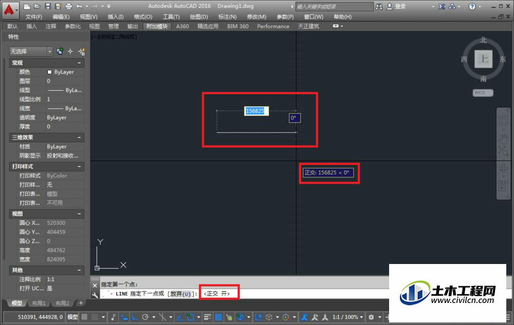Collapse the 其他 properties section
The image size is (514, 325).
79,270
